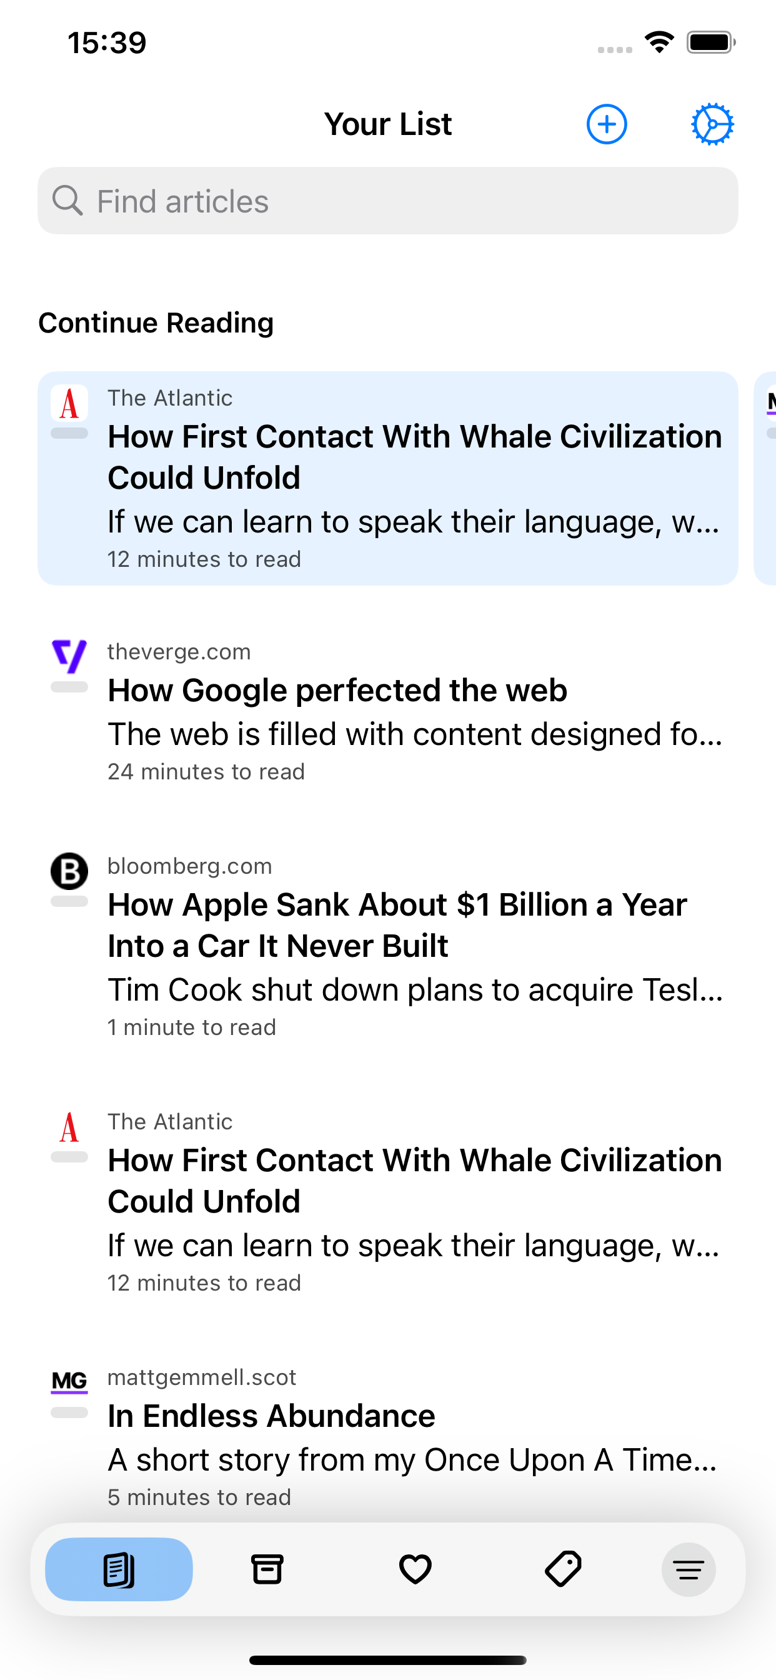This screenshot has width=776, height=1680.
Task: Open the partially visible next Continue Reading card
Action: pos(765,478)
